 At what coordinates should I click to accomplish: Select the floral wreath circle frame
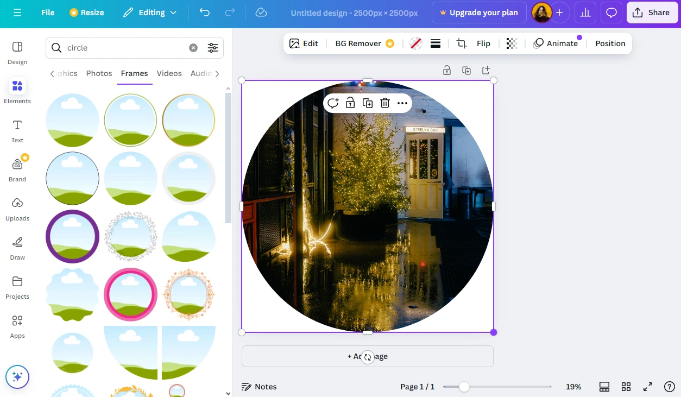[130, 237]
